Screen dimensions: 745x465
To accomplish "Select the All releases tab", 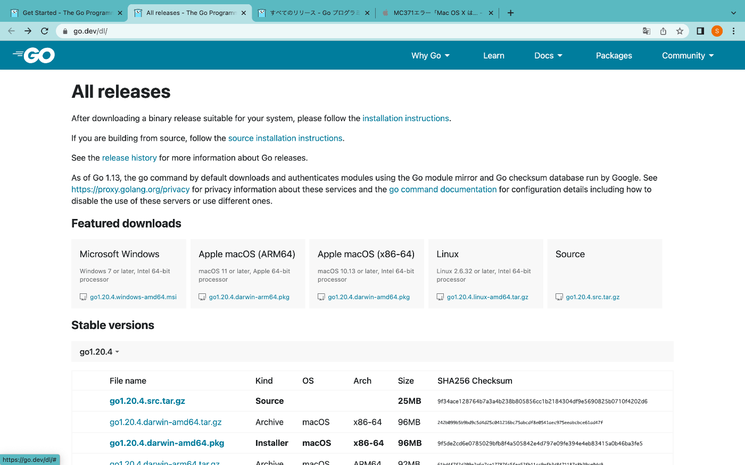I will 191,13.
